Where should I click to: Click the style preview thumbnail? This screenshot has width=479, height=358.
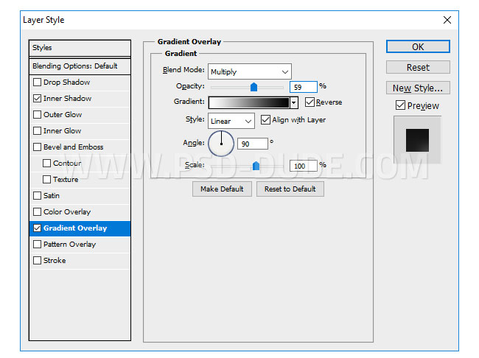pyautogui.click(x=417, y=138)
